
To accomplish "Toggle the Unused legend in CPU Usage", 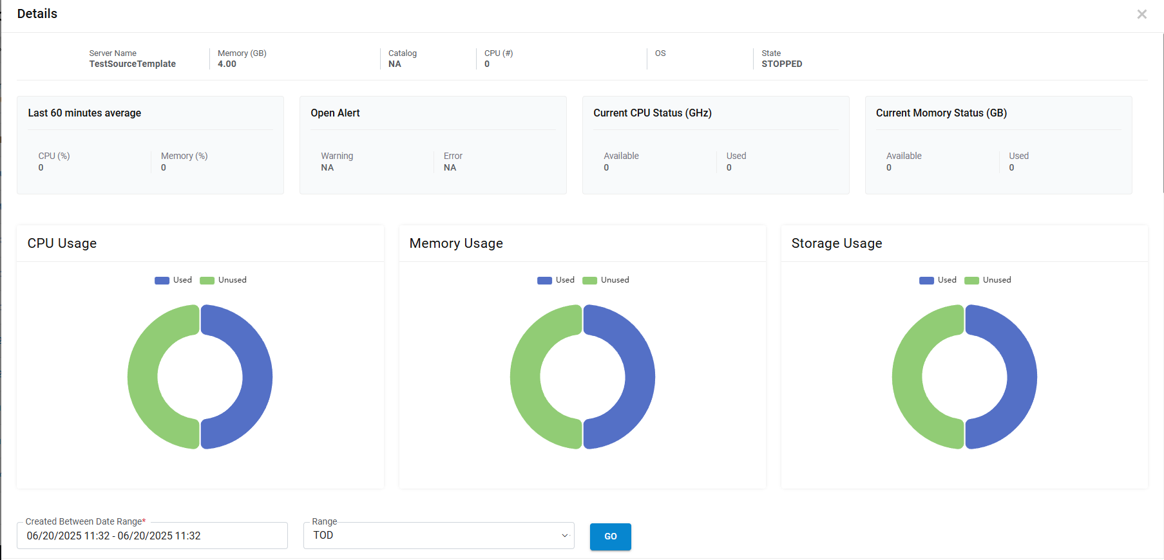I will point(224,280).
